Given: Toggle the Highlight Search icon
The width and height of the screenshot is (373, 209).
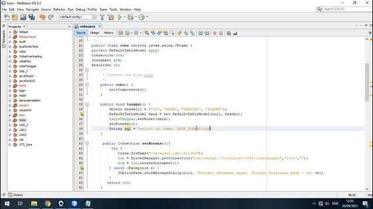Looking at the screenshot, I should (166, 33).
